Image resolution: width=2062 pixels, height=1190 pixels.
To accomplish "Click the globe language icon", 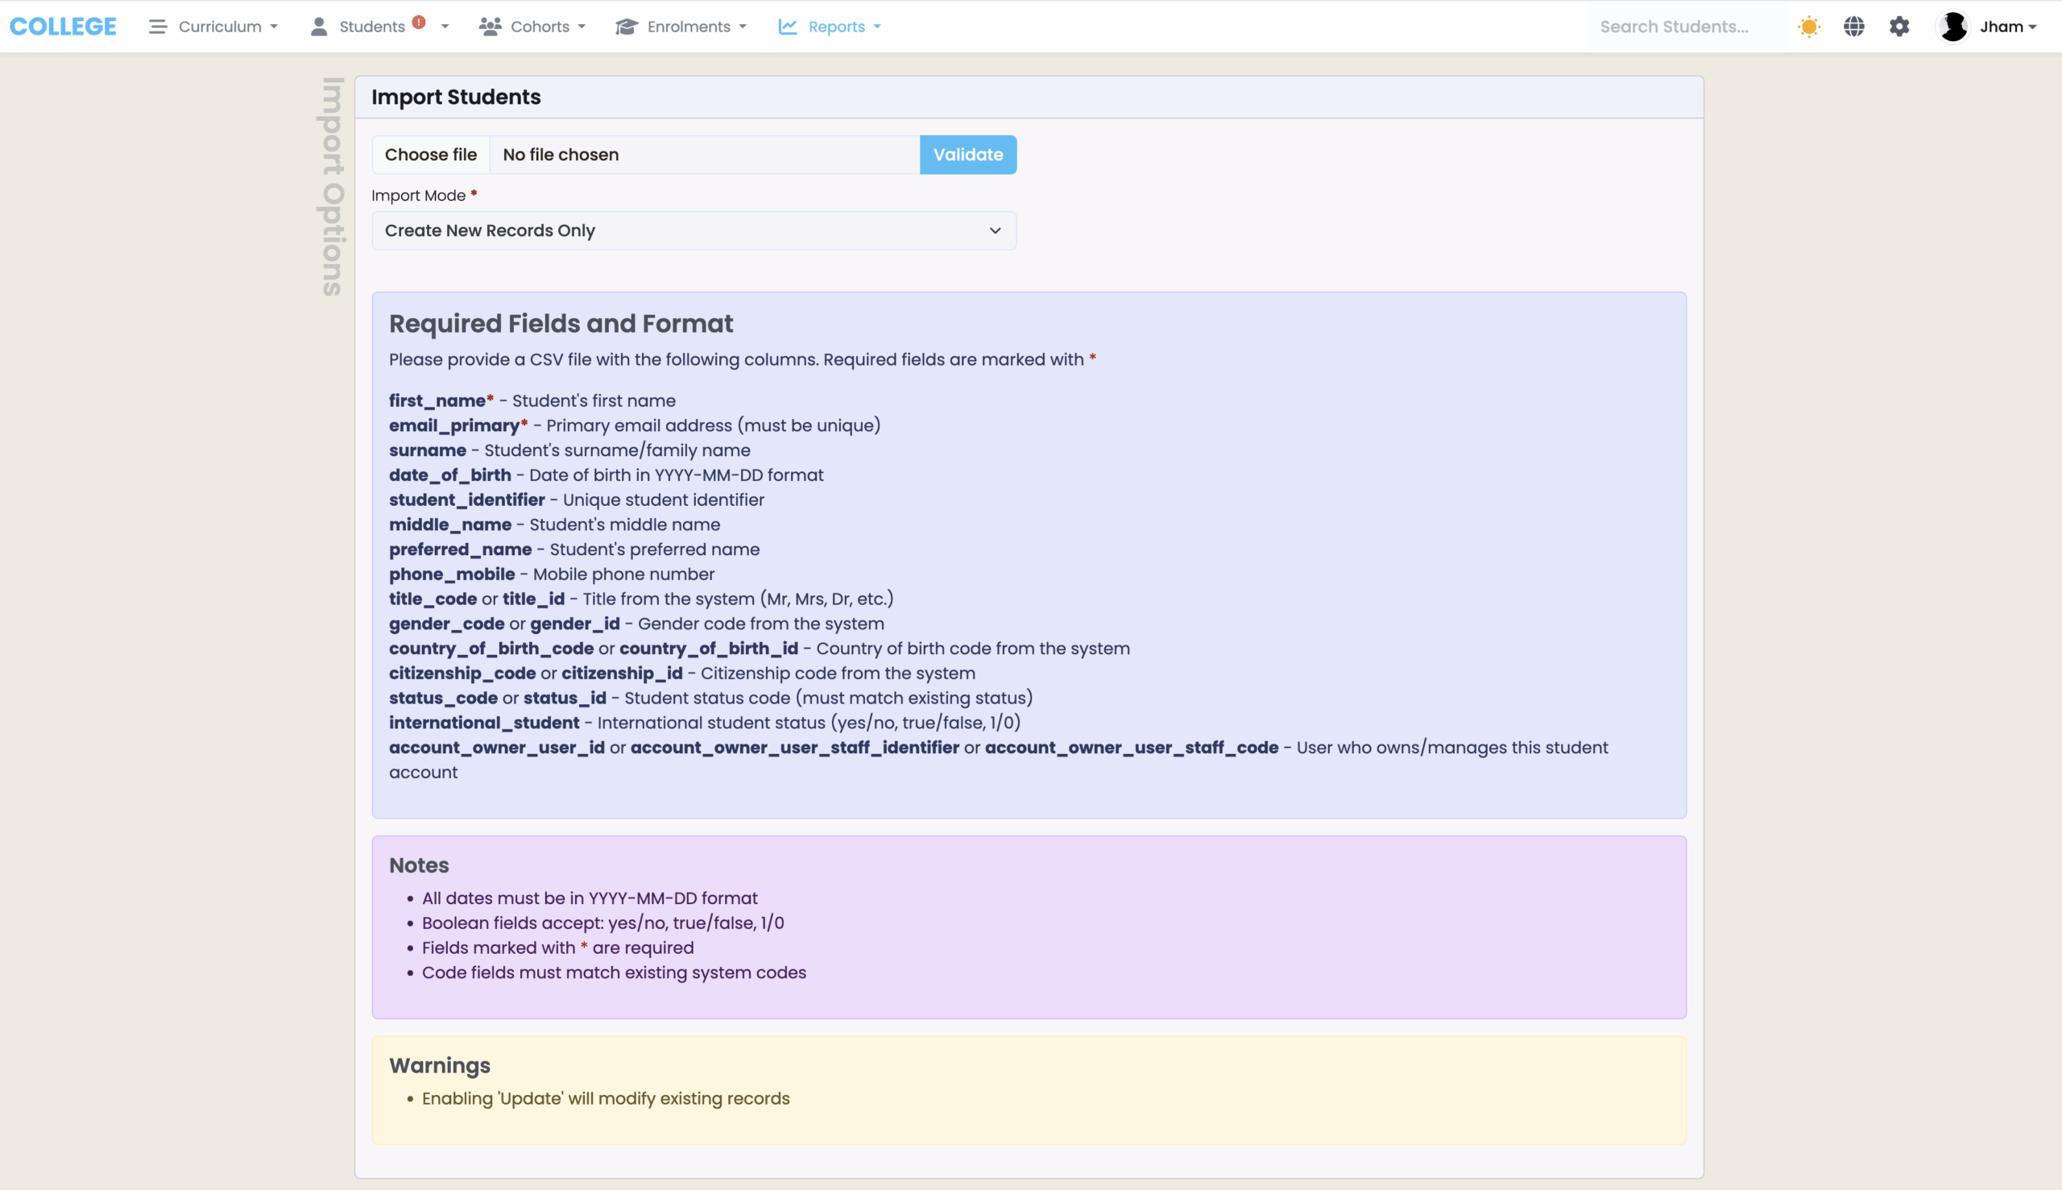I will 1853,26.
